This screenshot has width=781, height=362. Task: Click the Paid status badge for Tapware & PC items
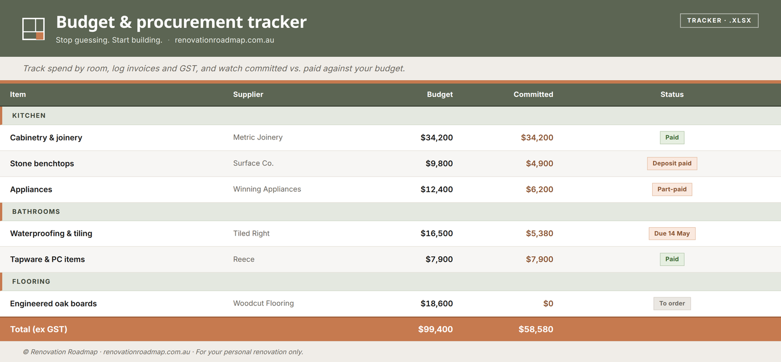tap(672, 259)
